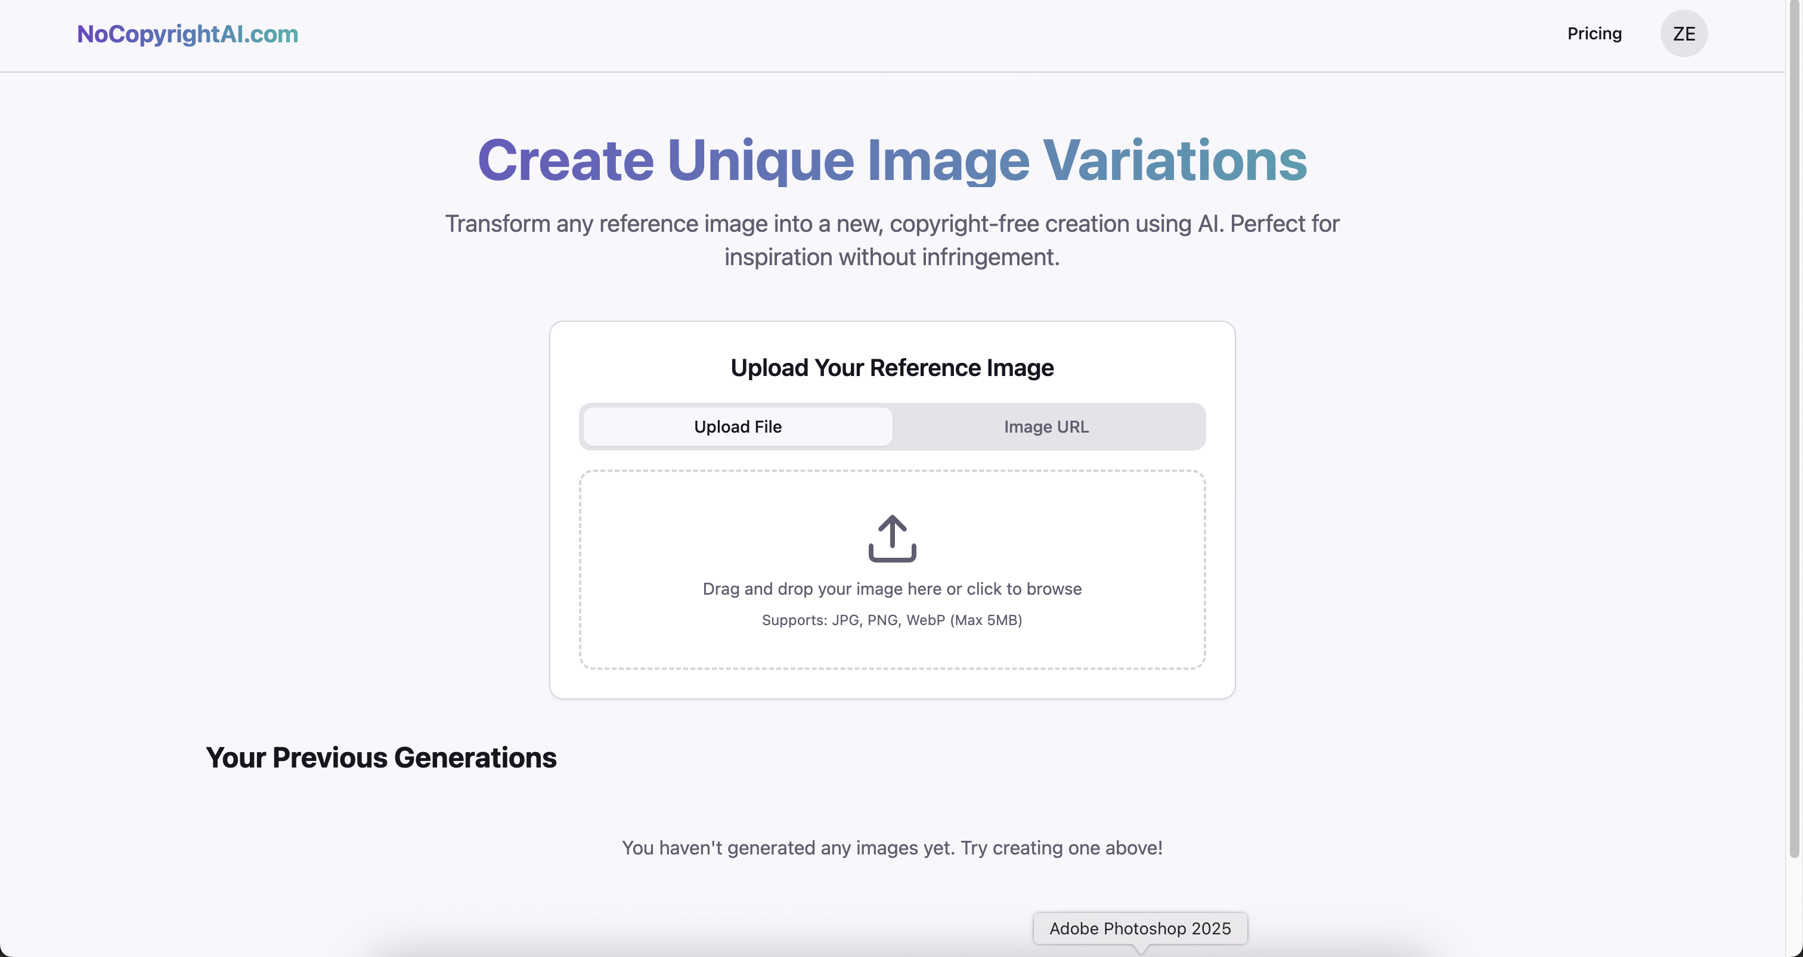Open the Pricing page
The image size is (1803, 957).
1594,33
